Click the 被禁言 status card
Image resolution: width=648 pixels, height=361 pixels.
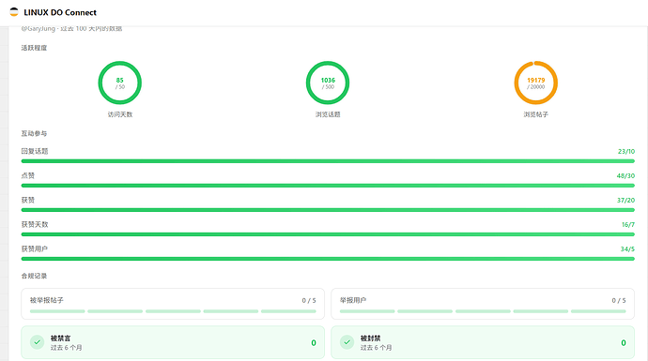click(x=173, y=342)
